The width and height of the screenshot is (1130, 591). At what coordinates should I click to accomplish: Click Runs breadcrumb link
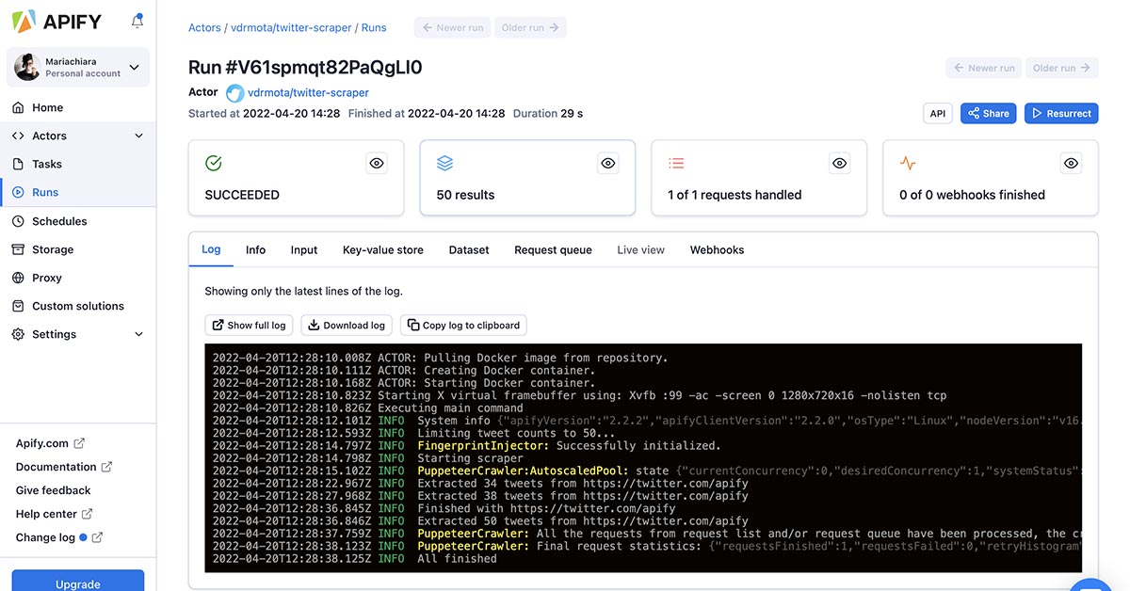pyautogui.click(x=374, y=27)
